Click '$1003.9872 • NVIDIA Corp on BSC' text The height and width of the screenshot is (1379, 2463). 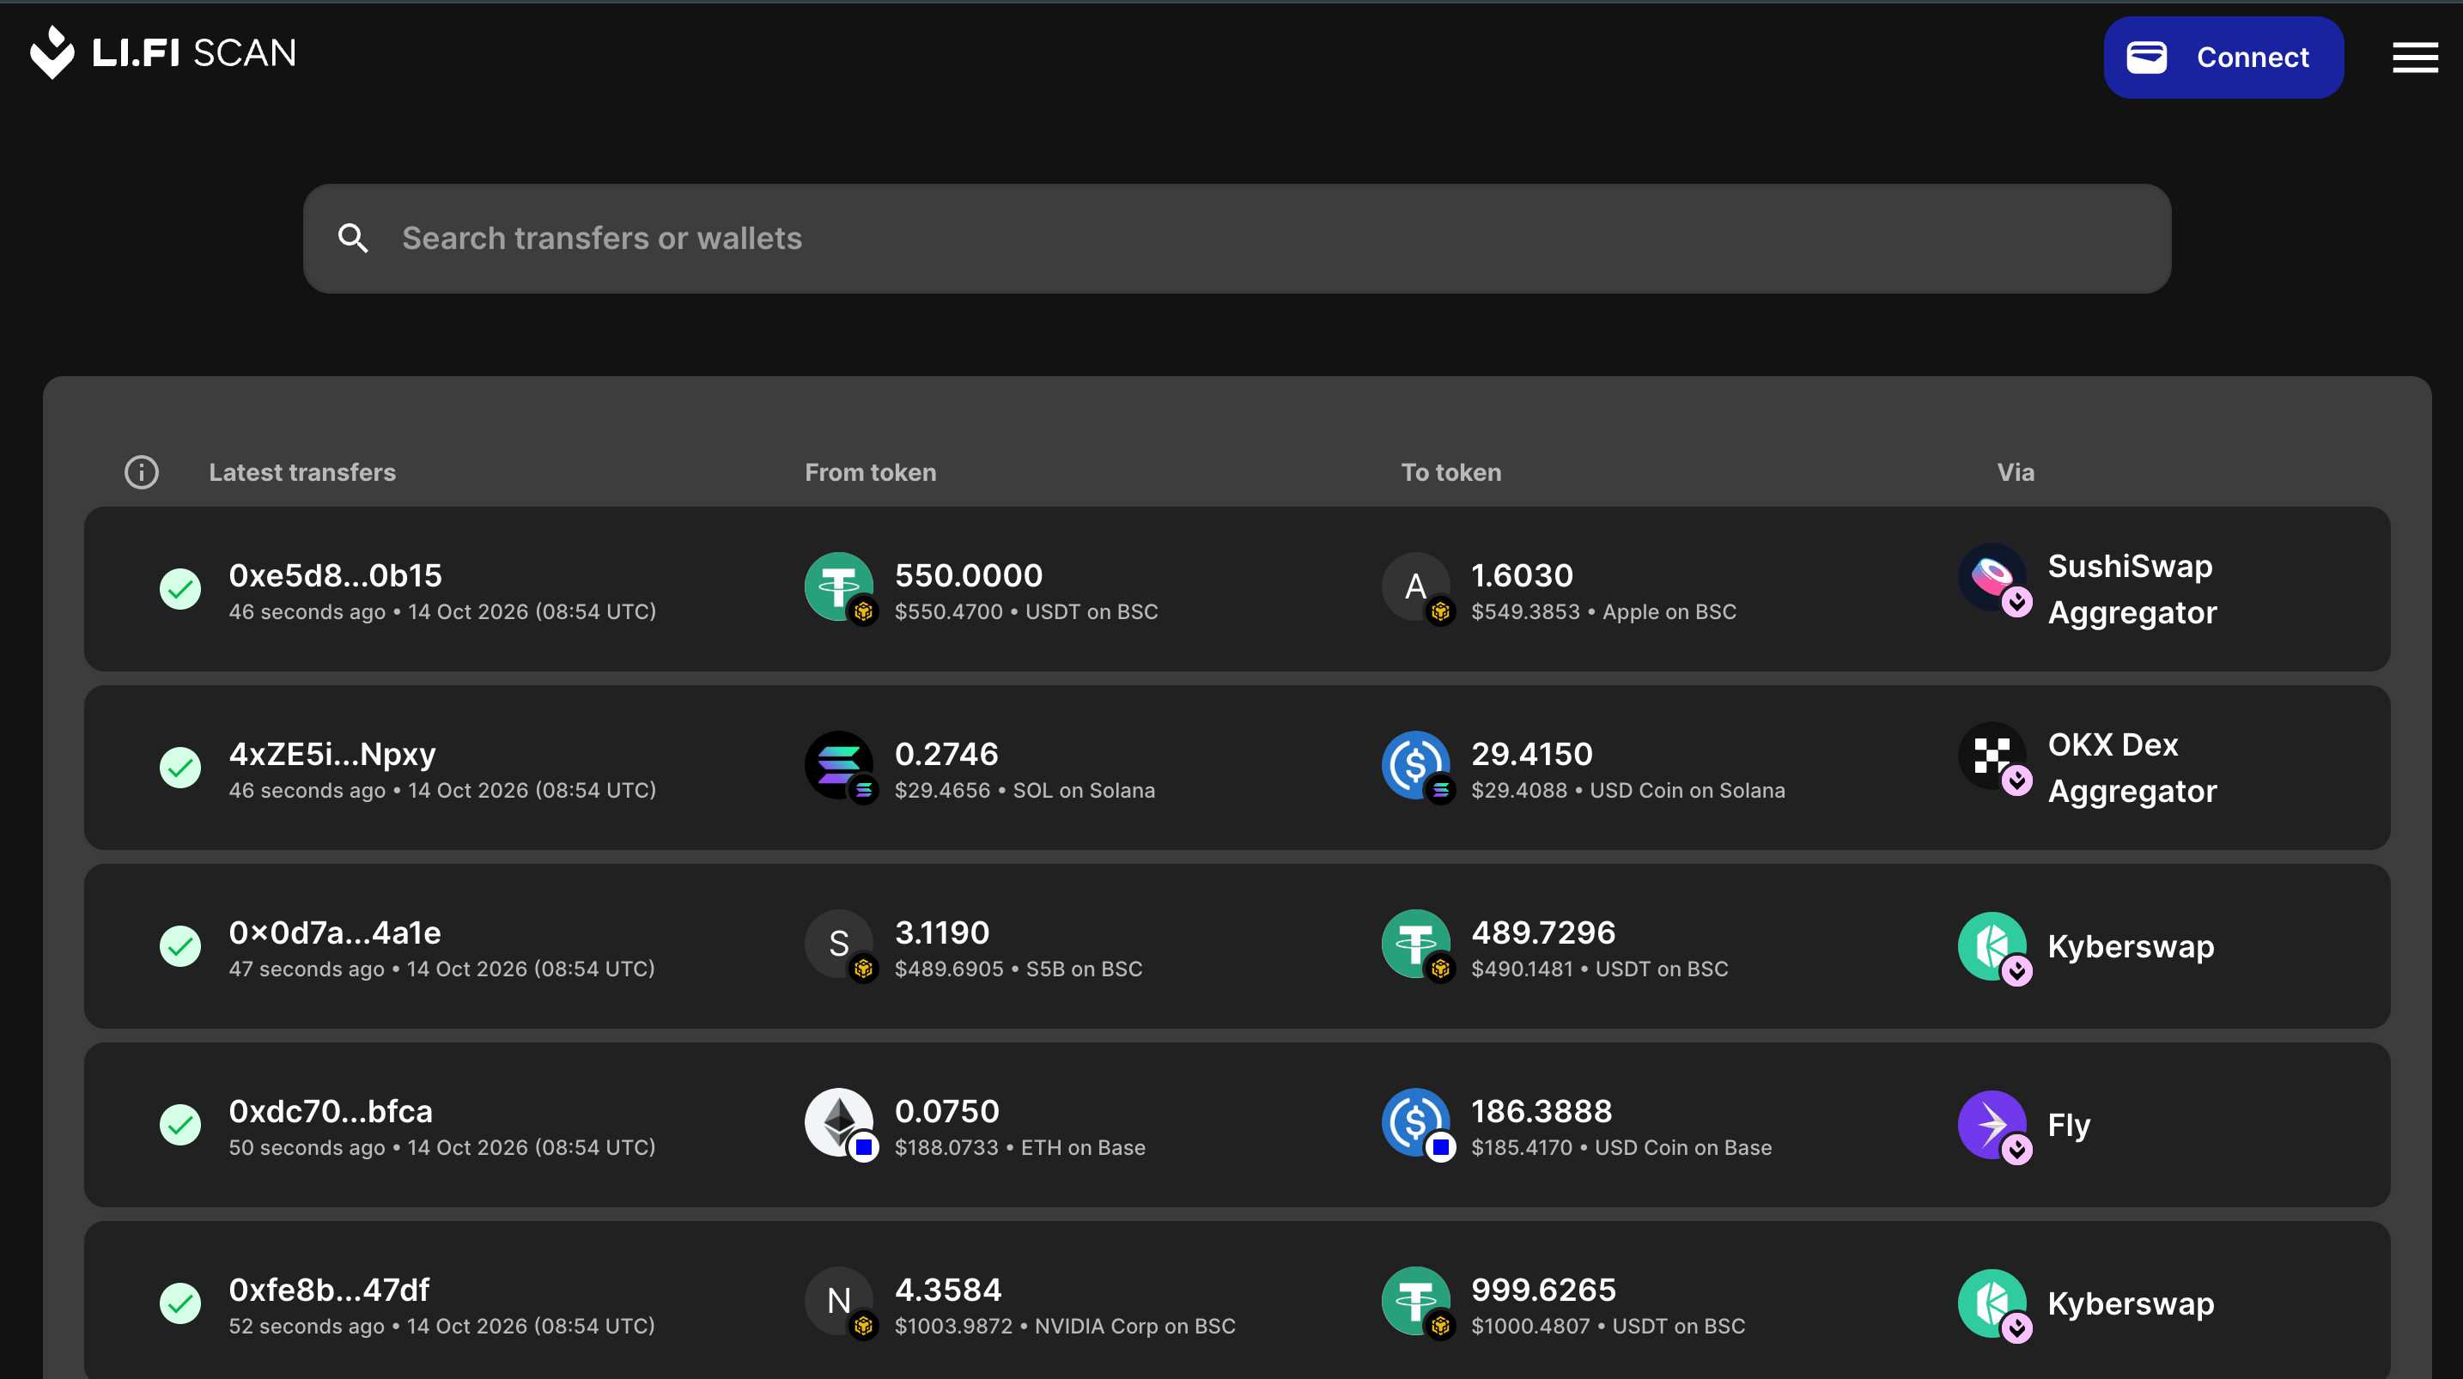pos(1064,1327)
